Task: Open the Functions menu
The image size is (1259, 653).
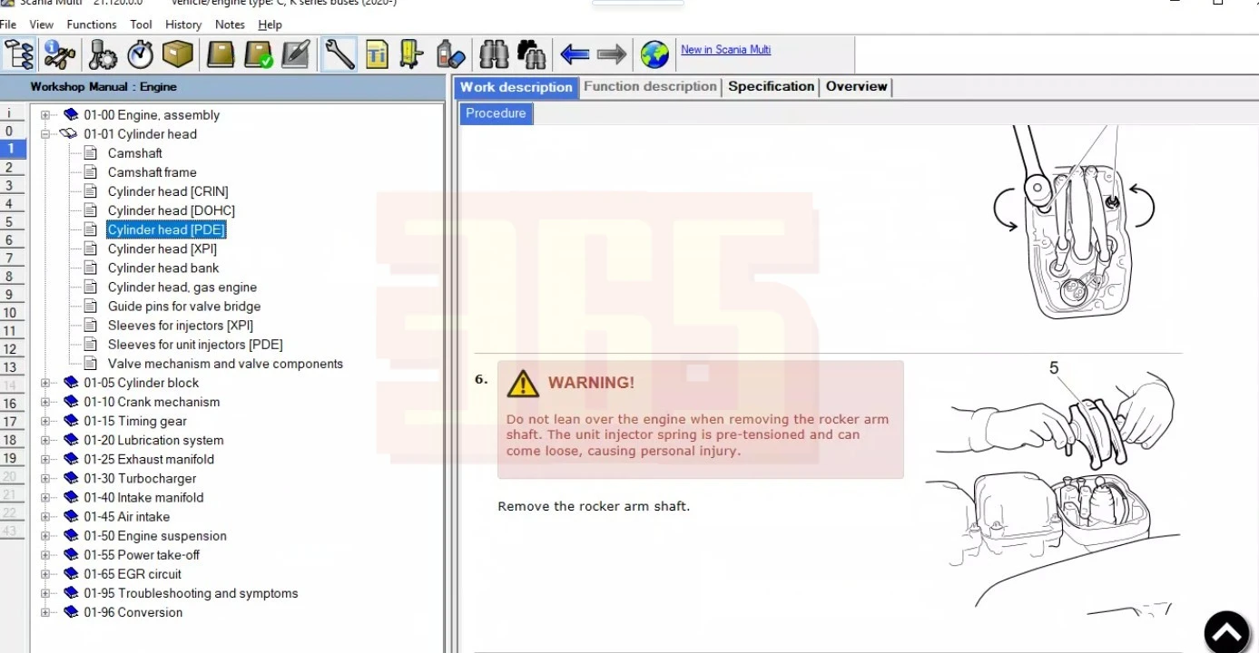Action: coord(92,24)
